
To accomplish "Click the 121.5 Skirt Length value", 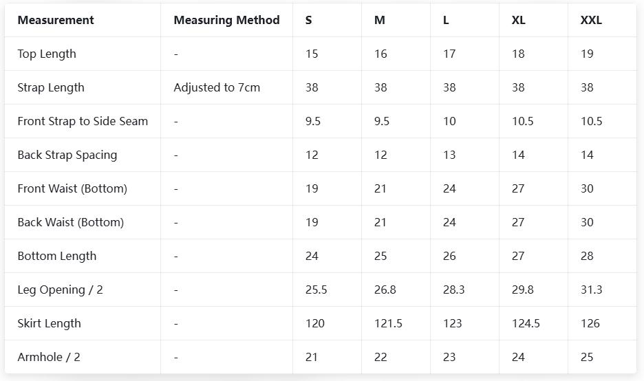I will (x=388, y=323).
